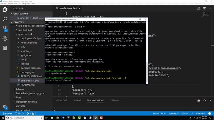Open Source Control view with 93 badge
The height and width of the screenshot is (120, 214).
pos(5,29)
